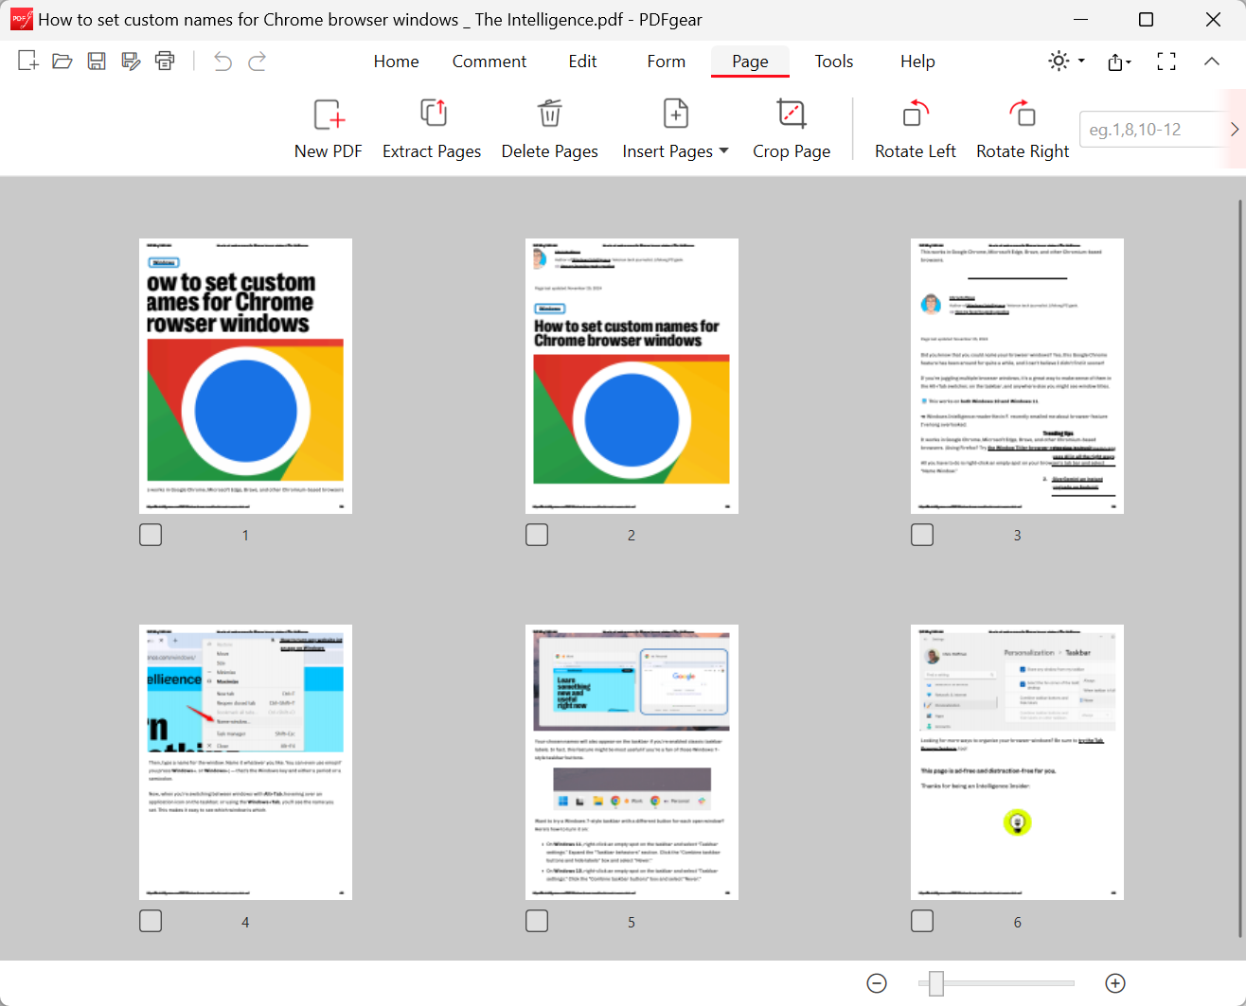Tick the checkbox for page 2
This screenshot has height=1006, width=1246.
point(537,535)
